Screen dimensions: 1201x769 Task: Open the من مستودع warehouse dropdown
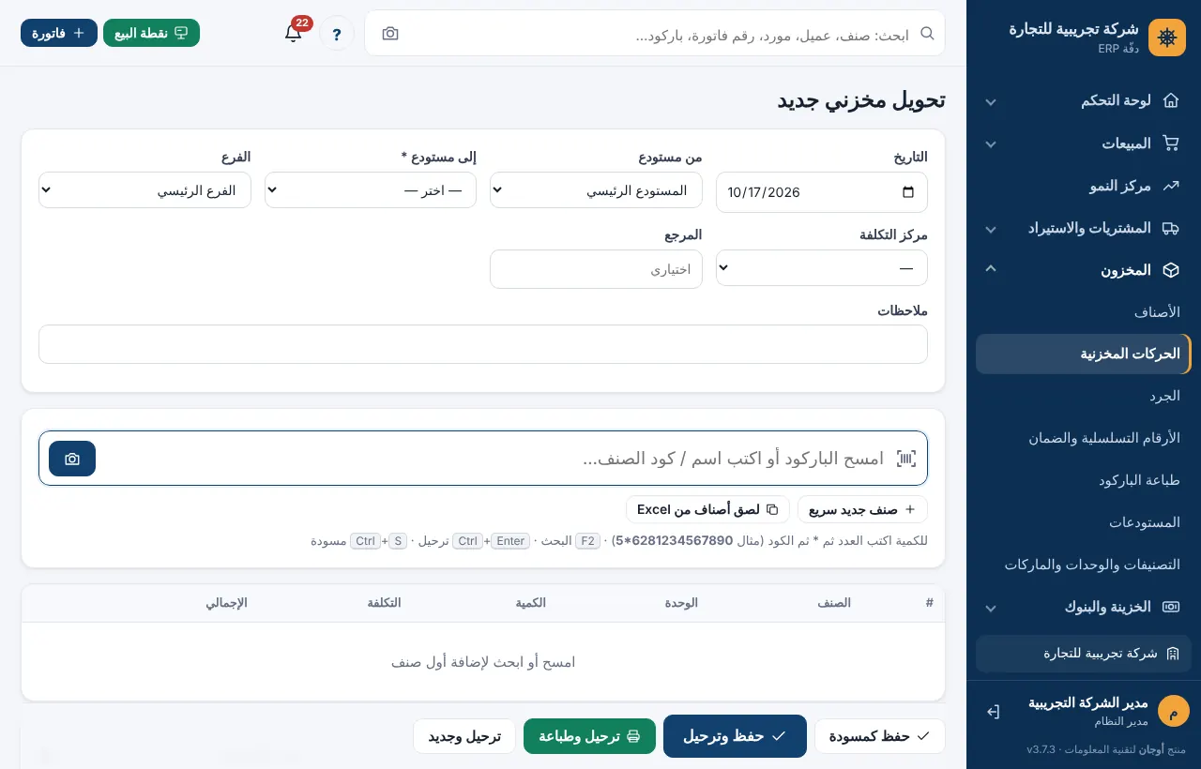tap(596, 190)
